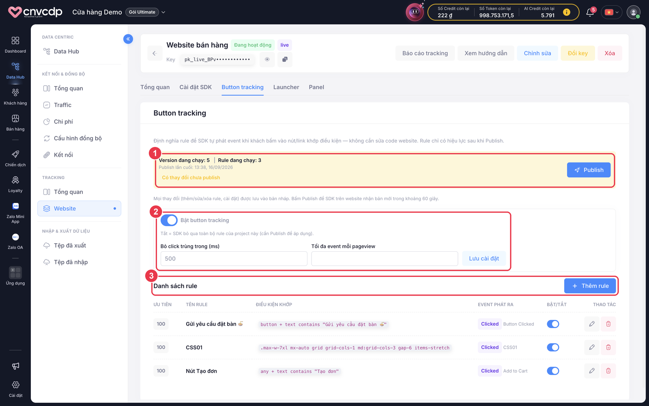Click Thêm rule to add a rule
The height and width of the screenshot is (406, 649).
point(590,286)
